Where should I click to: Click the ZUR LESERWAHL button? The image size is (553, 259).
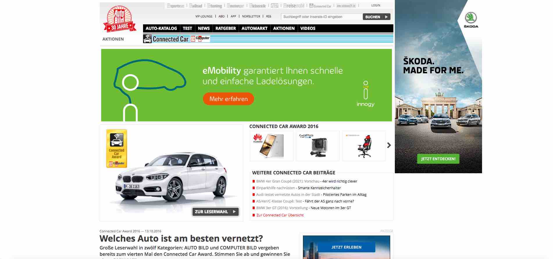(215, 212)
